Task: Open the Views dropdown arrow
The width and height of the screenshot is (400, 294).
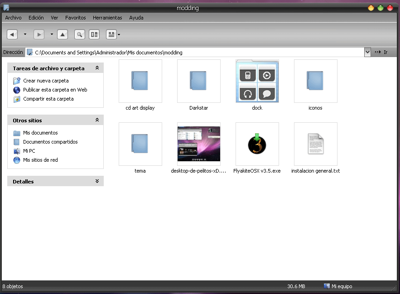Action: pos(119,34)
